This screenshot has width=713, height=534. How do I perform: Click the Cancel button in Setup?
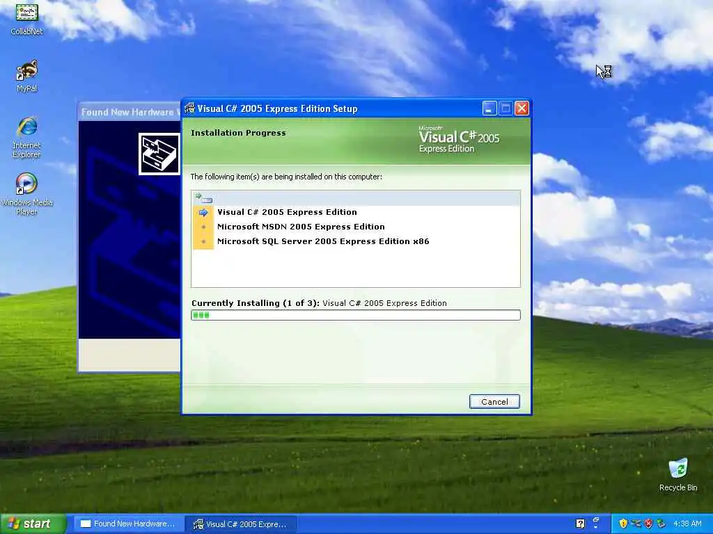pyautogui.click(x=494, y=401)
